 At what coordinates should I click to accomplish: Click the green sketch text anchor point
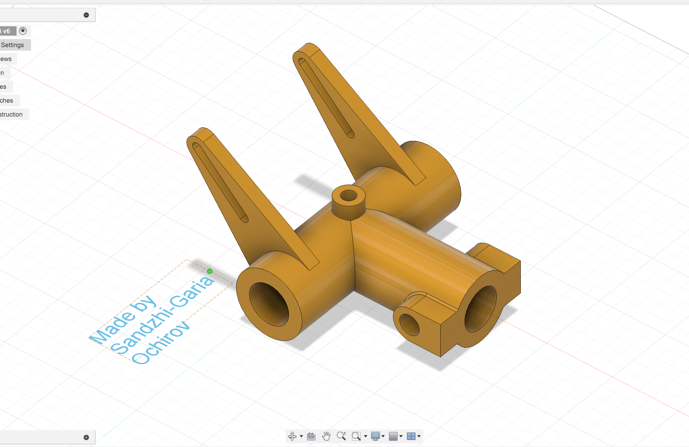(x=210, y=271)
